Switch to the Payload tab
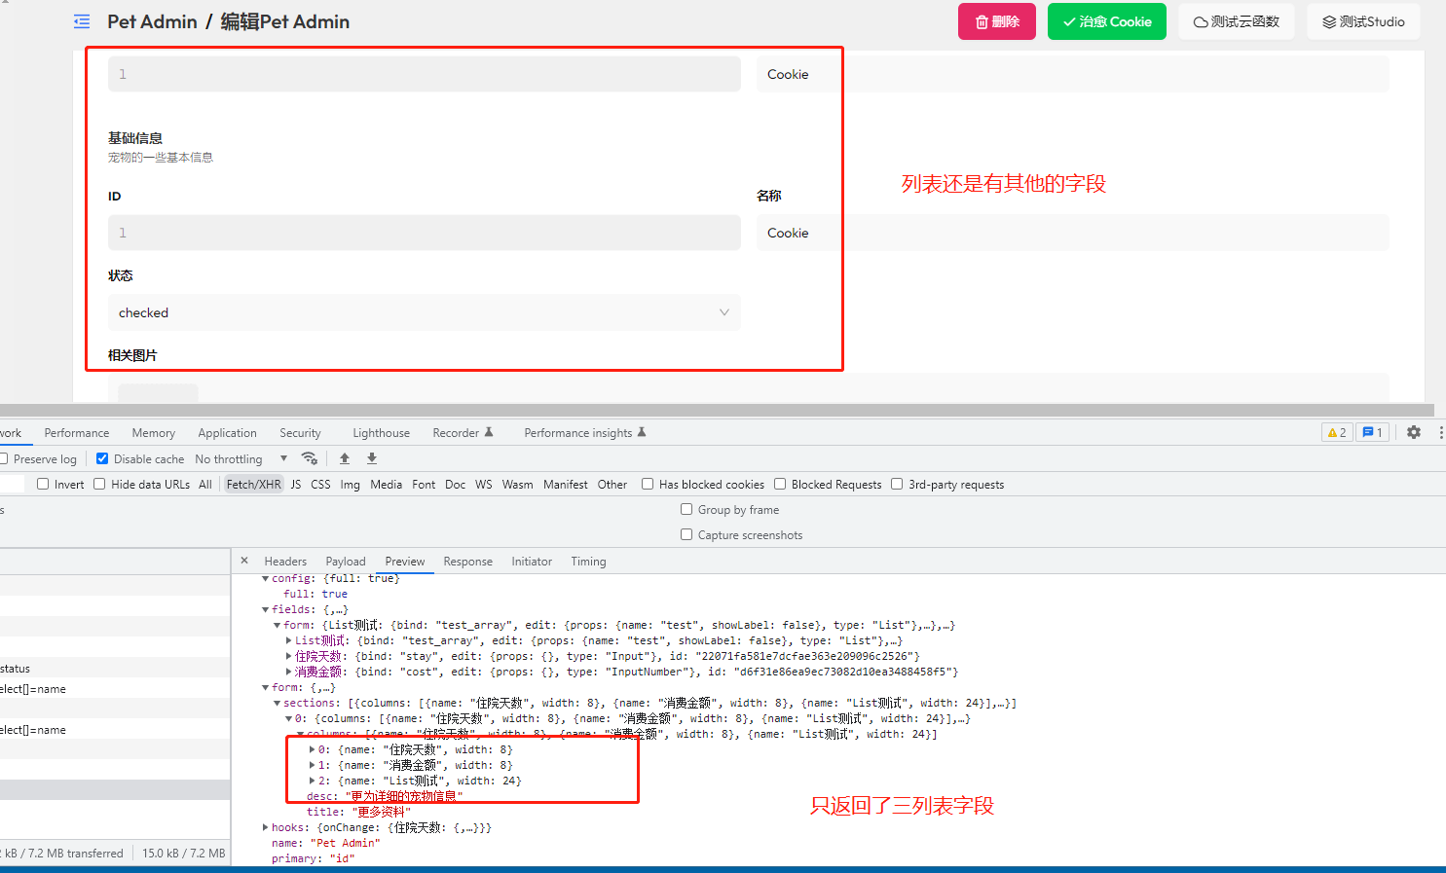 (x=346, y=562)
